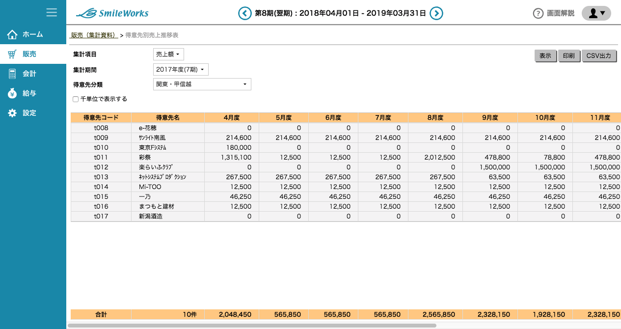Expand the 売上額 dropdown
Image resolution: width=621 pixels, height=329 pixels.
click(168, 55)
